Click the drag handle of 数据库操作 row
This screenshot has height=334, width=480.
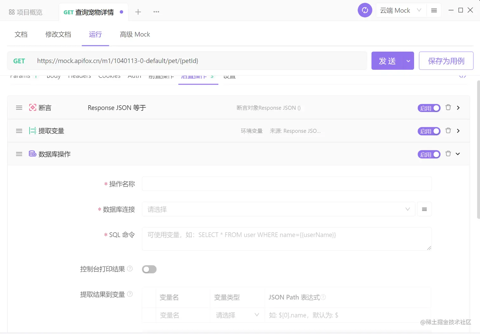pyautogui.click(x=19, y=154)
